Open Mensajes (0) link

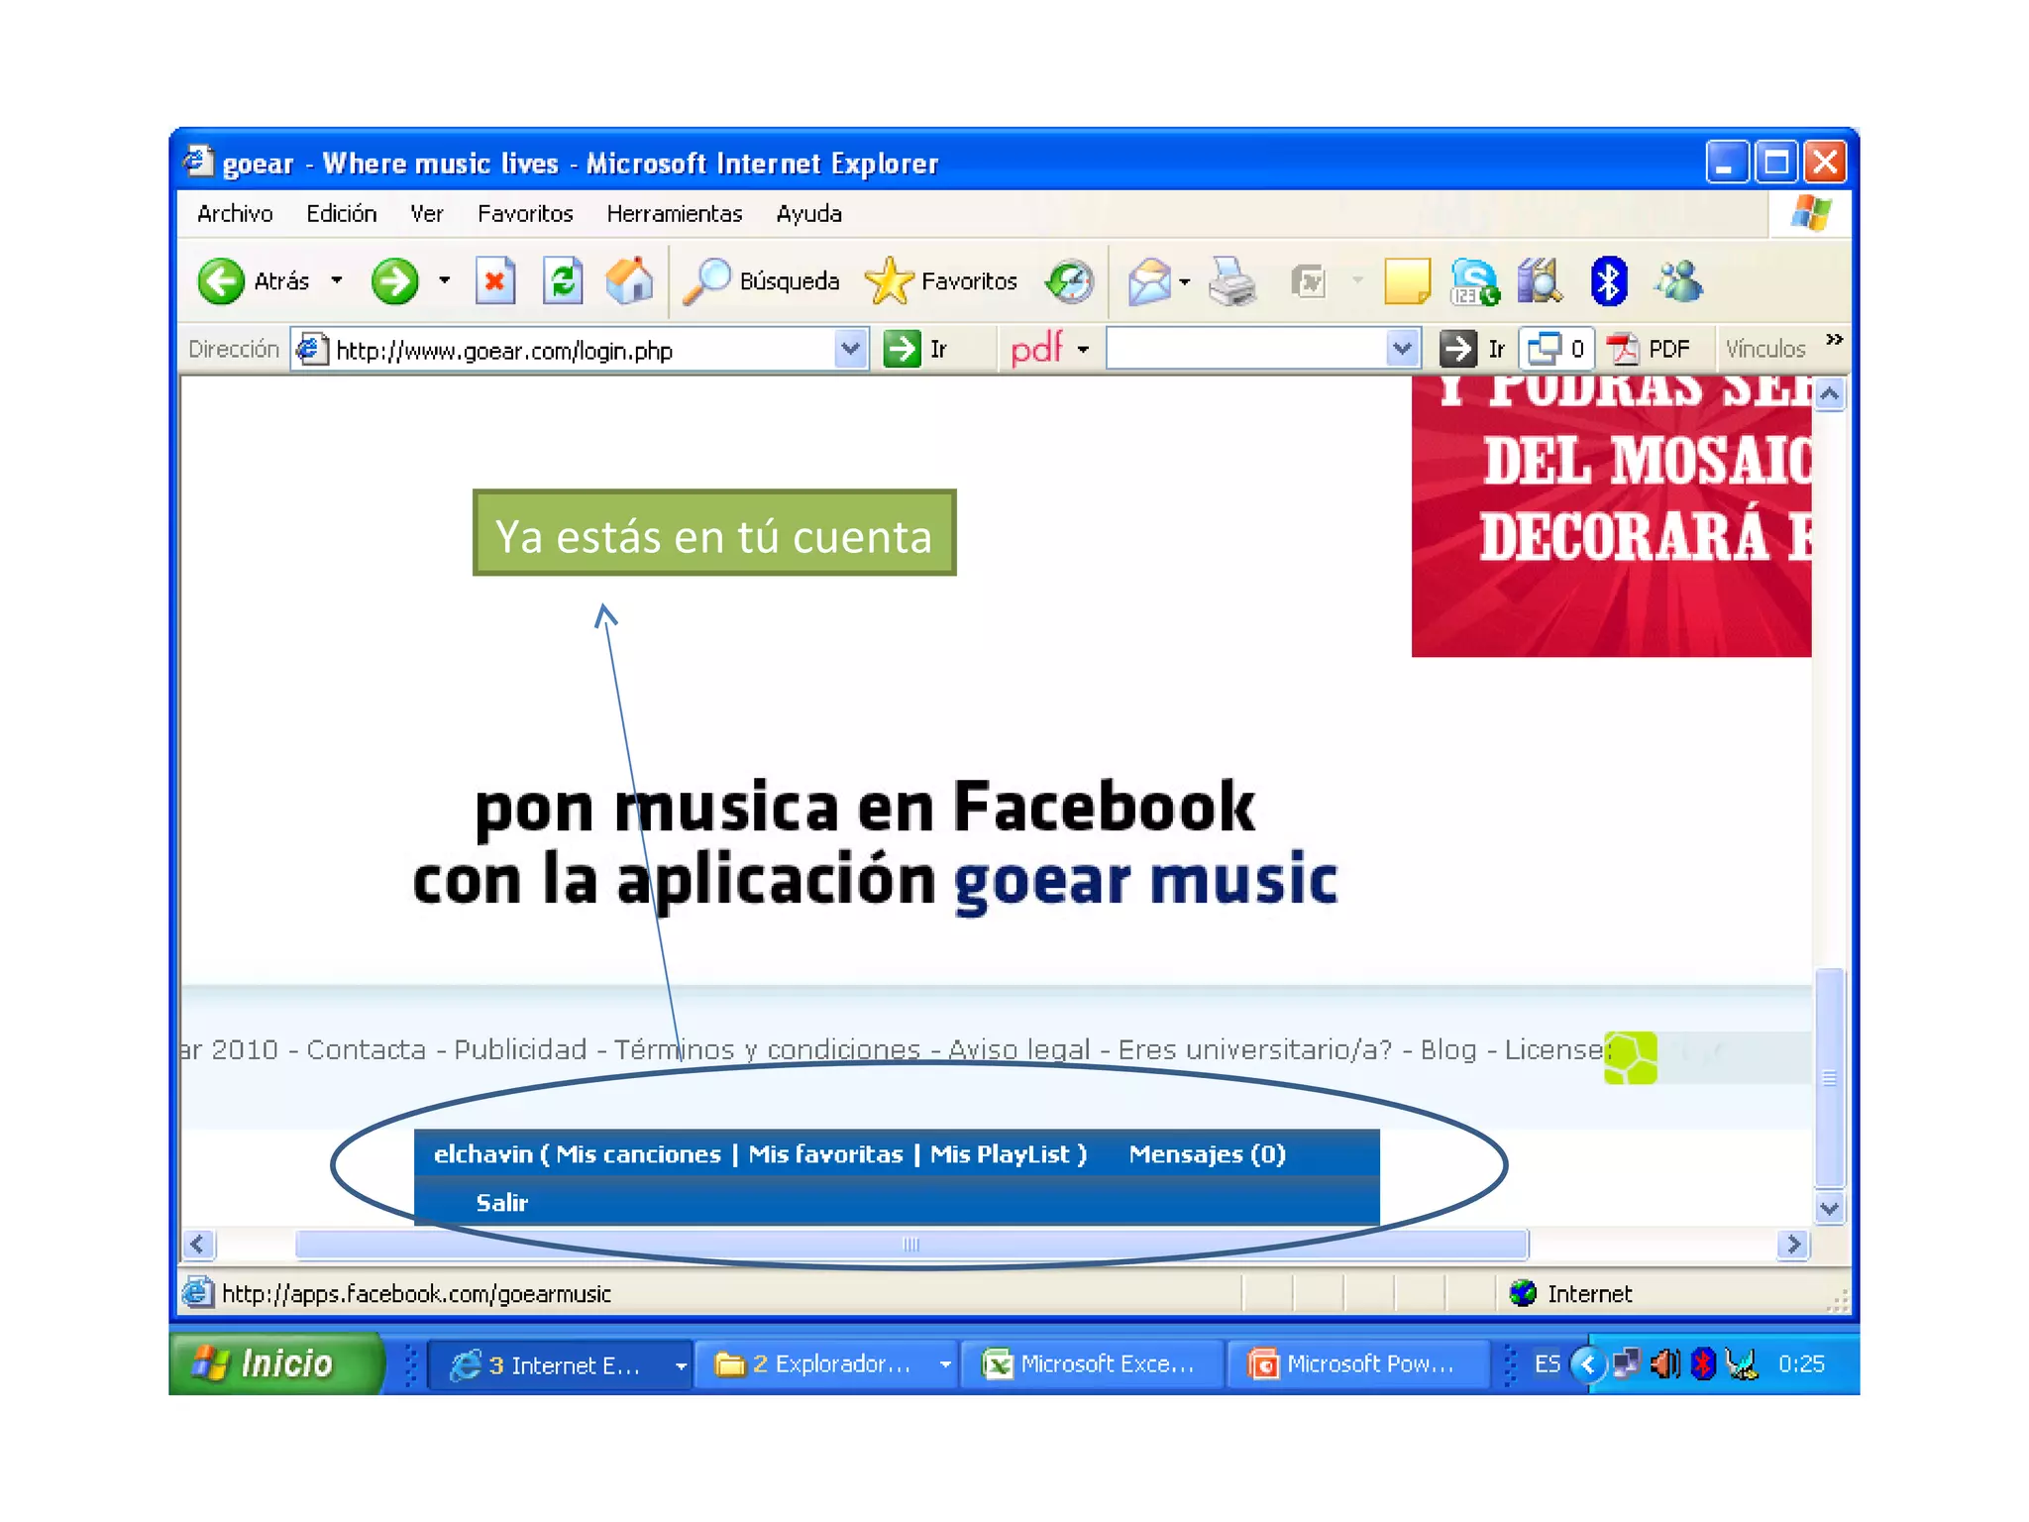point(1208,1154)
